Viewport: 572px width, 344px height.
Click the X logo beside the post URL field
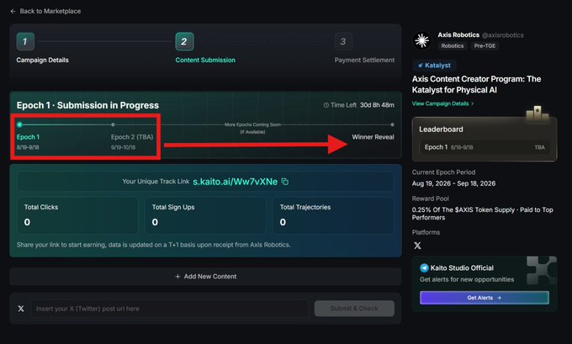21,309
